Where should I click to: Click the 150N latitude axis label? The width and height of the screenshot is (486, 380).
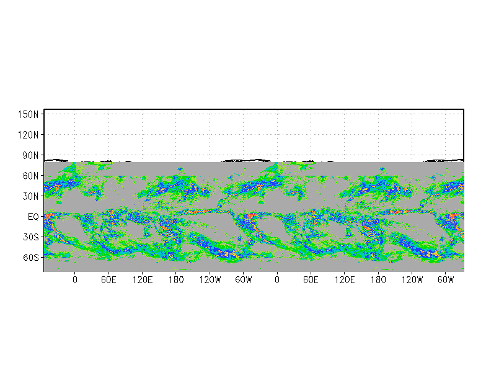tap(29, 114)
